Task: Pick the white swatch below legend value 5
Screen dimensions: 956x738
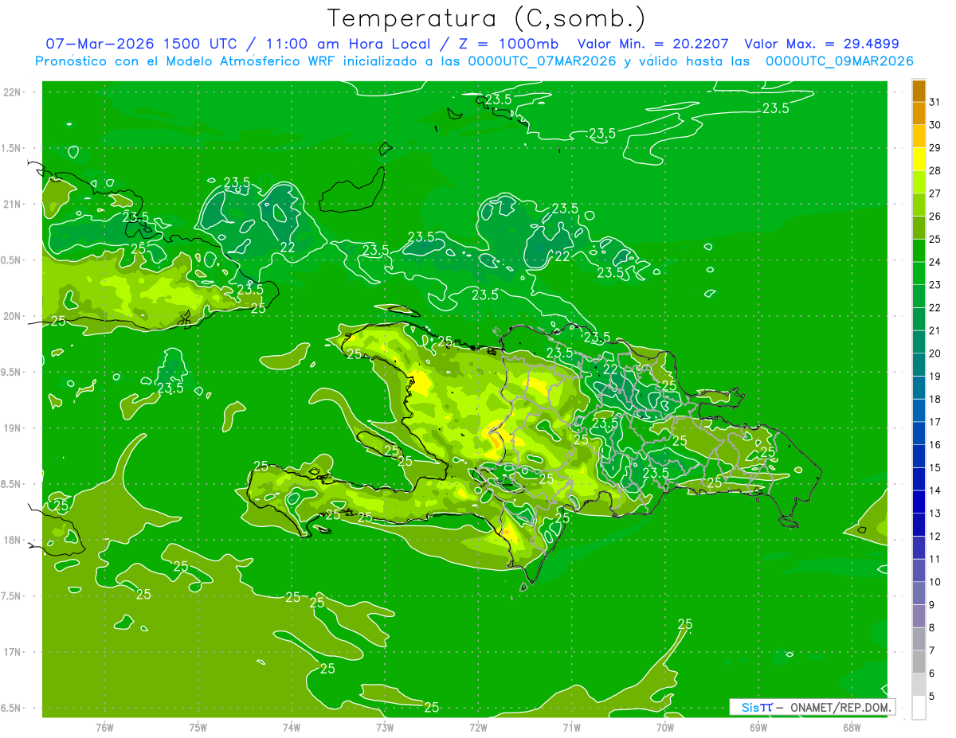Action: (919, 708)
